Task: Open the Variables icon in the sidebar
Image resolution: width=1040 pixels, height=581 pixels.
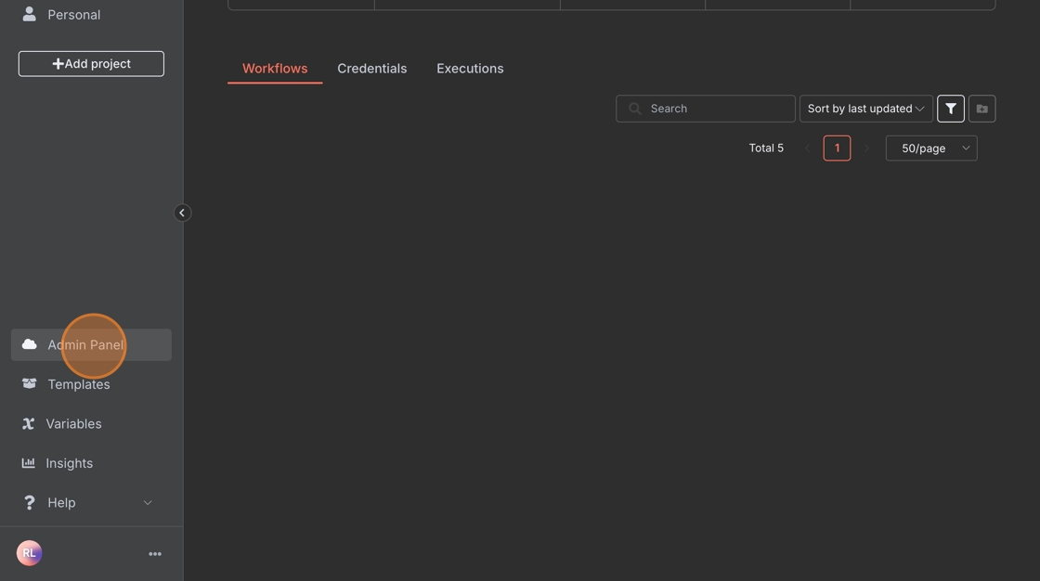Action: (29, 424)
